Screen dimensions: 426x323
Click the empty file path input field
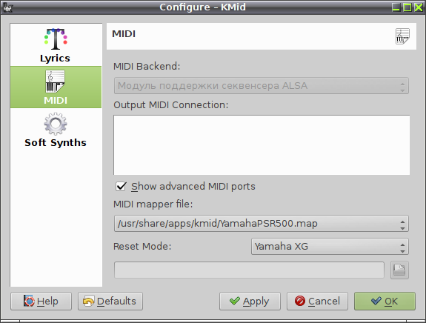(x=249, y=270)
